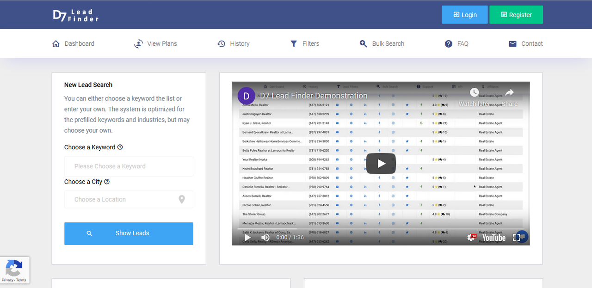Screen dimensions: 592x288
Task: Open the FAQ page
Action: click(x=456, y=44)
